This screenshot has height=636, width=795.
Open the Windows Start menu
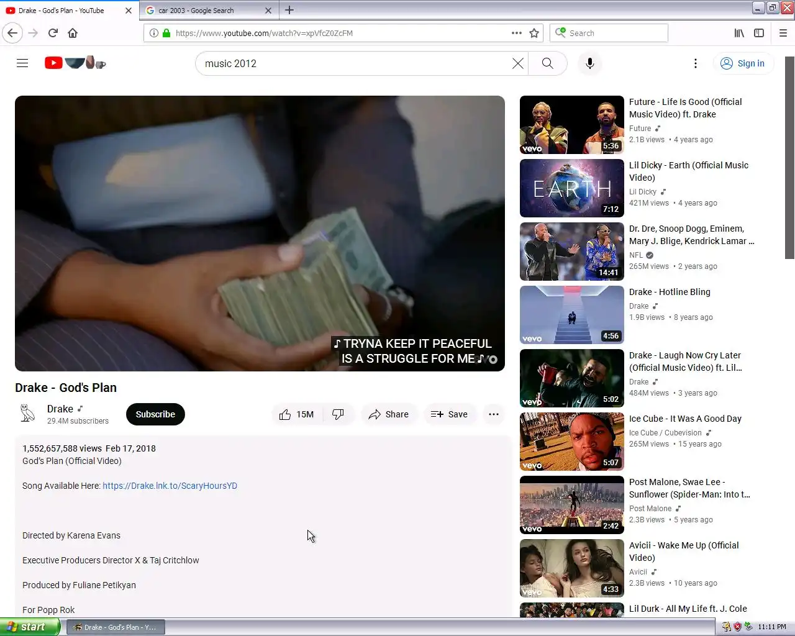click(30, 627)
